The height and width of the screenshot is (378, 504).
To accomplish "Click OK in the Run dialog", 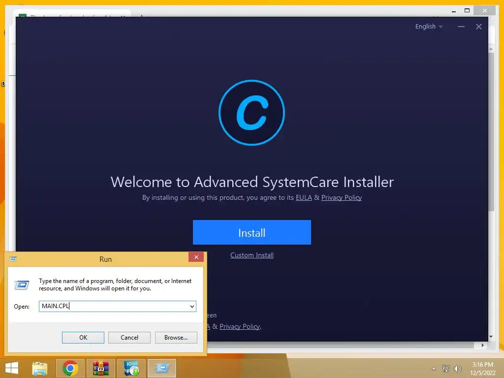I will click(83, 338).
